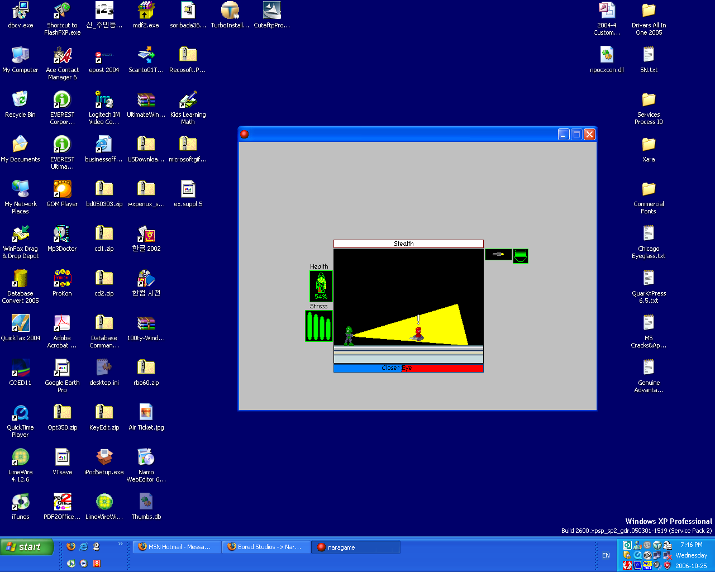This screenshot has height=572, width=715.
Task: Click the red enemy character in the game
Action: pos(417,334)
